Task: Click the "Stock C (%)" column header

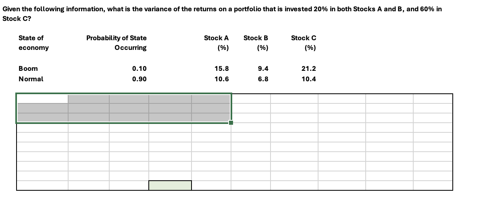Action: pyautogui.click(x=304, y=43)
